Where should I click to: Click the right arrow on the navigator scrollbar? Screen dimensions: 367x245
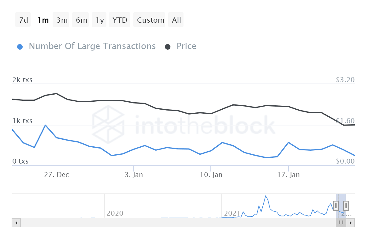(x=350, y=222)
